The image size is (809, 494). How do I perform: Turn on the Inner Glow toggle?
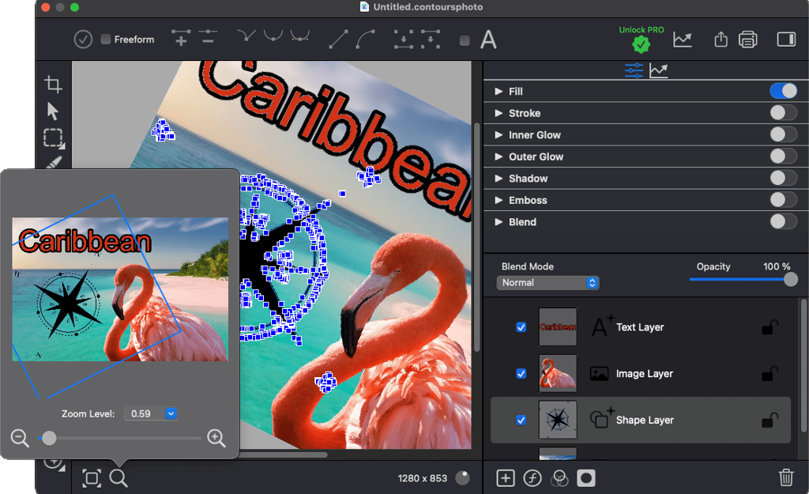[783, 134]
